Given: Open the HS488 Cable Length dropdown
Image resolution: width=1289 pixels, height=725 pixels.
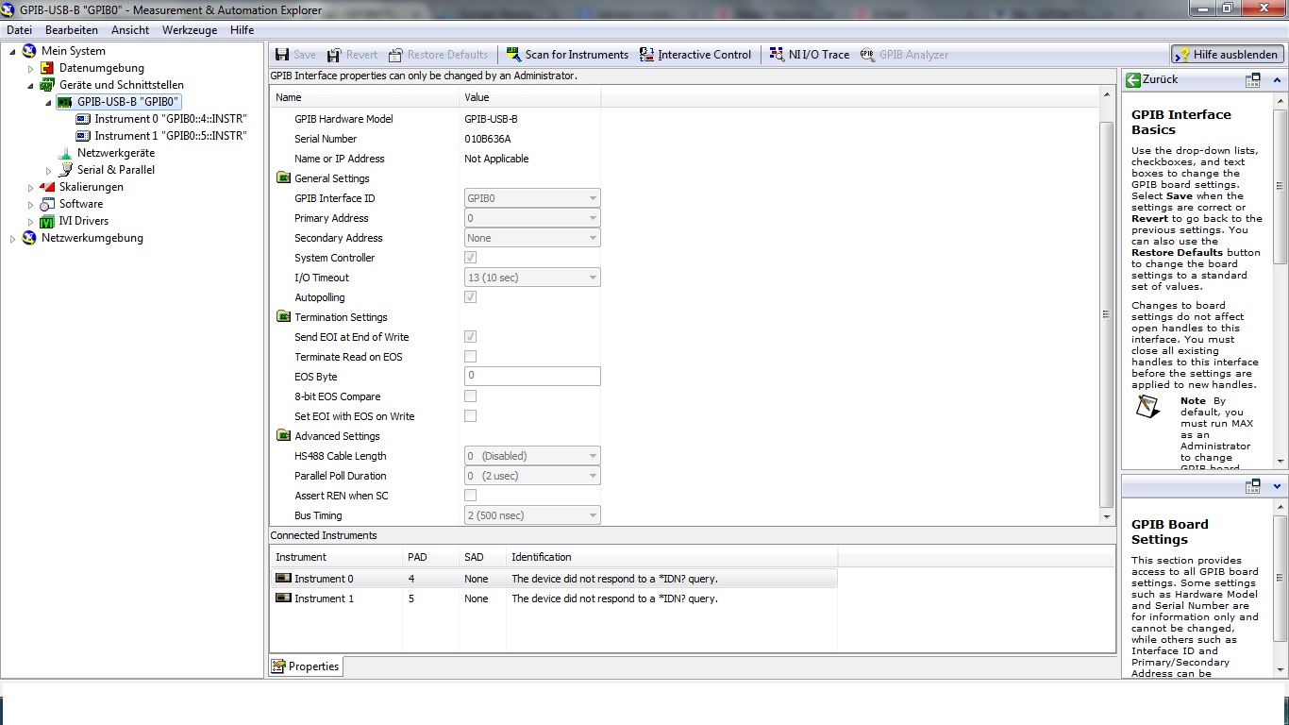Looking at the screenshot, I should [532, 456].
